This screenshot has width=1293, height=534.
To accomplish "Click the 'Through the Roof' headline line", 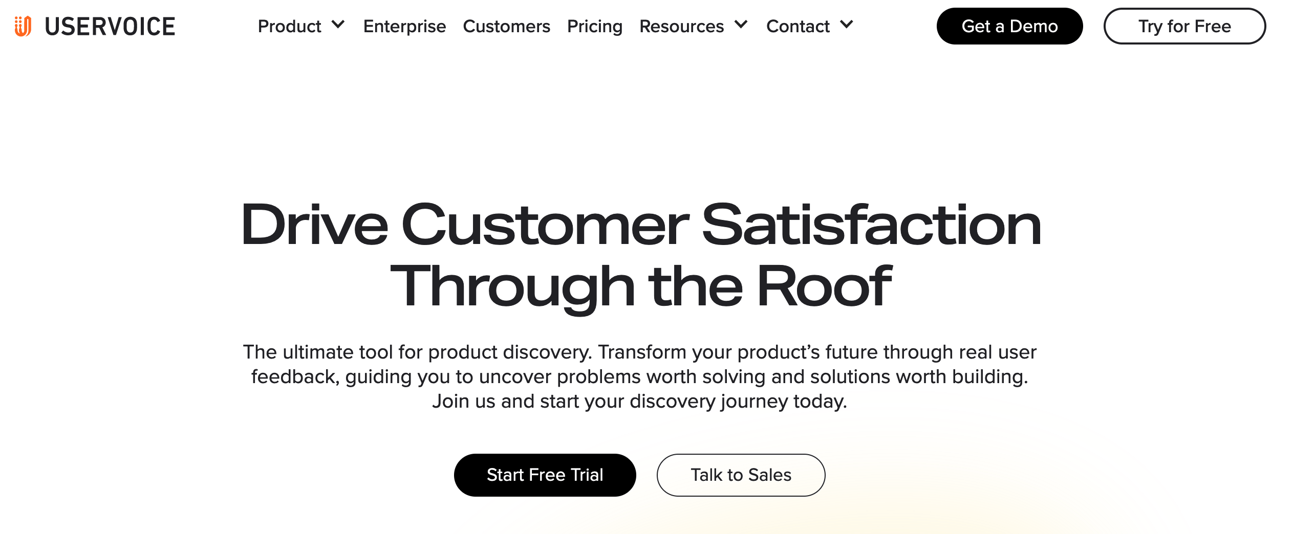I will 641,286.
